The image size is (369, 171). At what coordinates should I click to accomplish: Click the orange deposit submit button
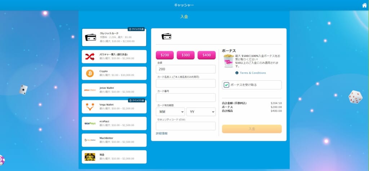pos(252,129)
